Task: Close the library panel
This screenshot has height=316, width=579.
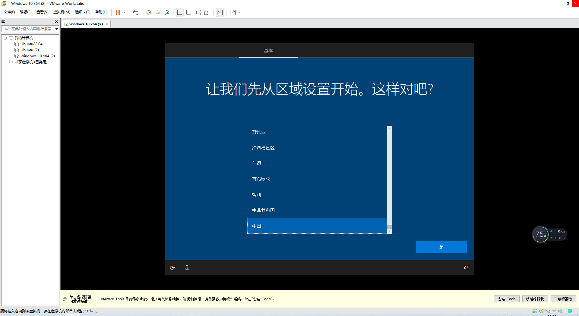Action: pyautogui.click(x=56, y=21)
